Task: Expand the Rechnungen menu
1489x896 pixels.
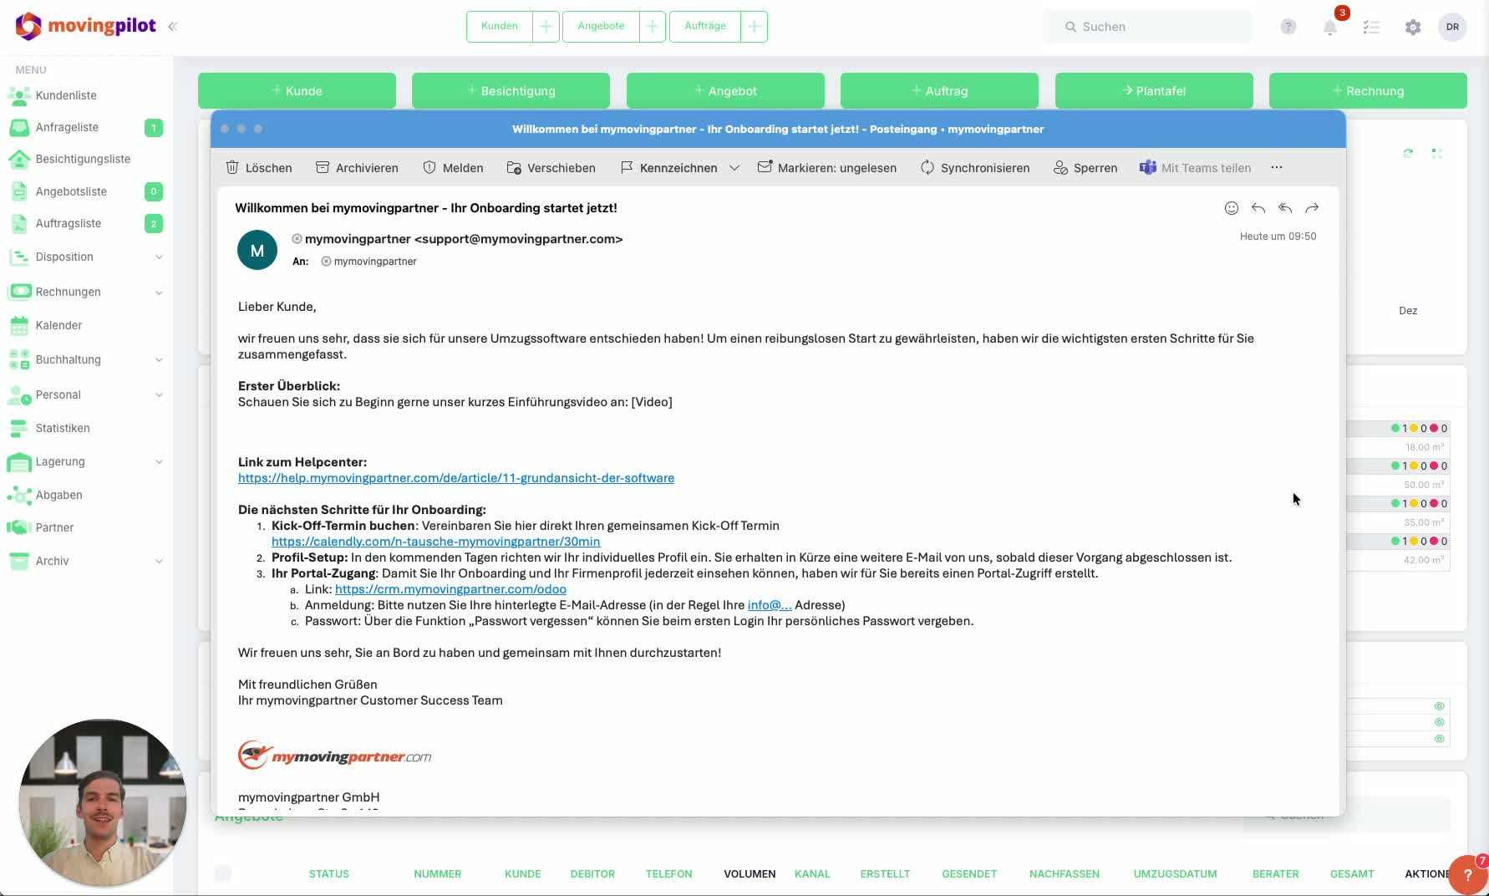Action: click(x=86, y=292)
